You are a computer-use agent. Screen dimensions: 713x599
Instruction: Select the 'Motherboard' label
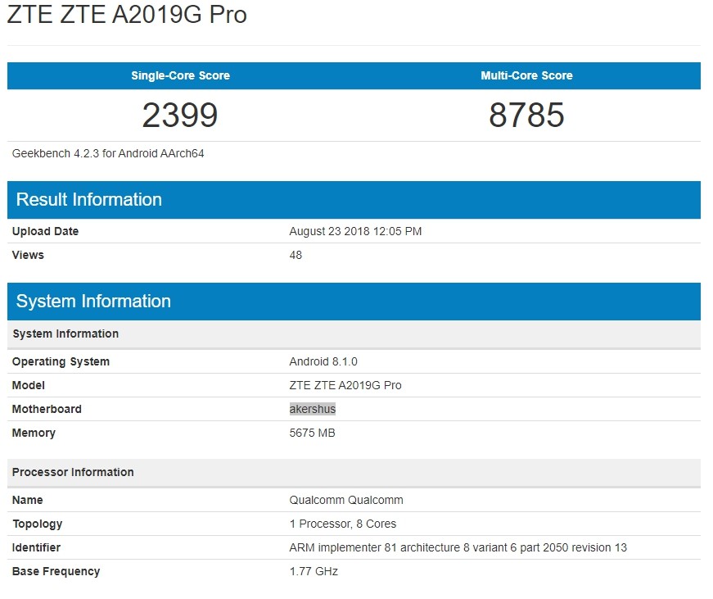point(47,409)
